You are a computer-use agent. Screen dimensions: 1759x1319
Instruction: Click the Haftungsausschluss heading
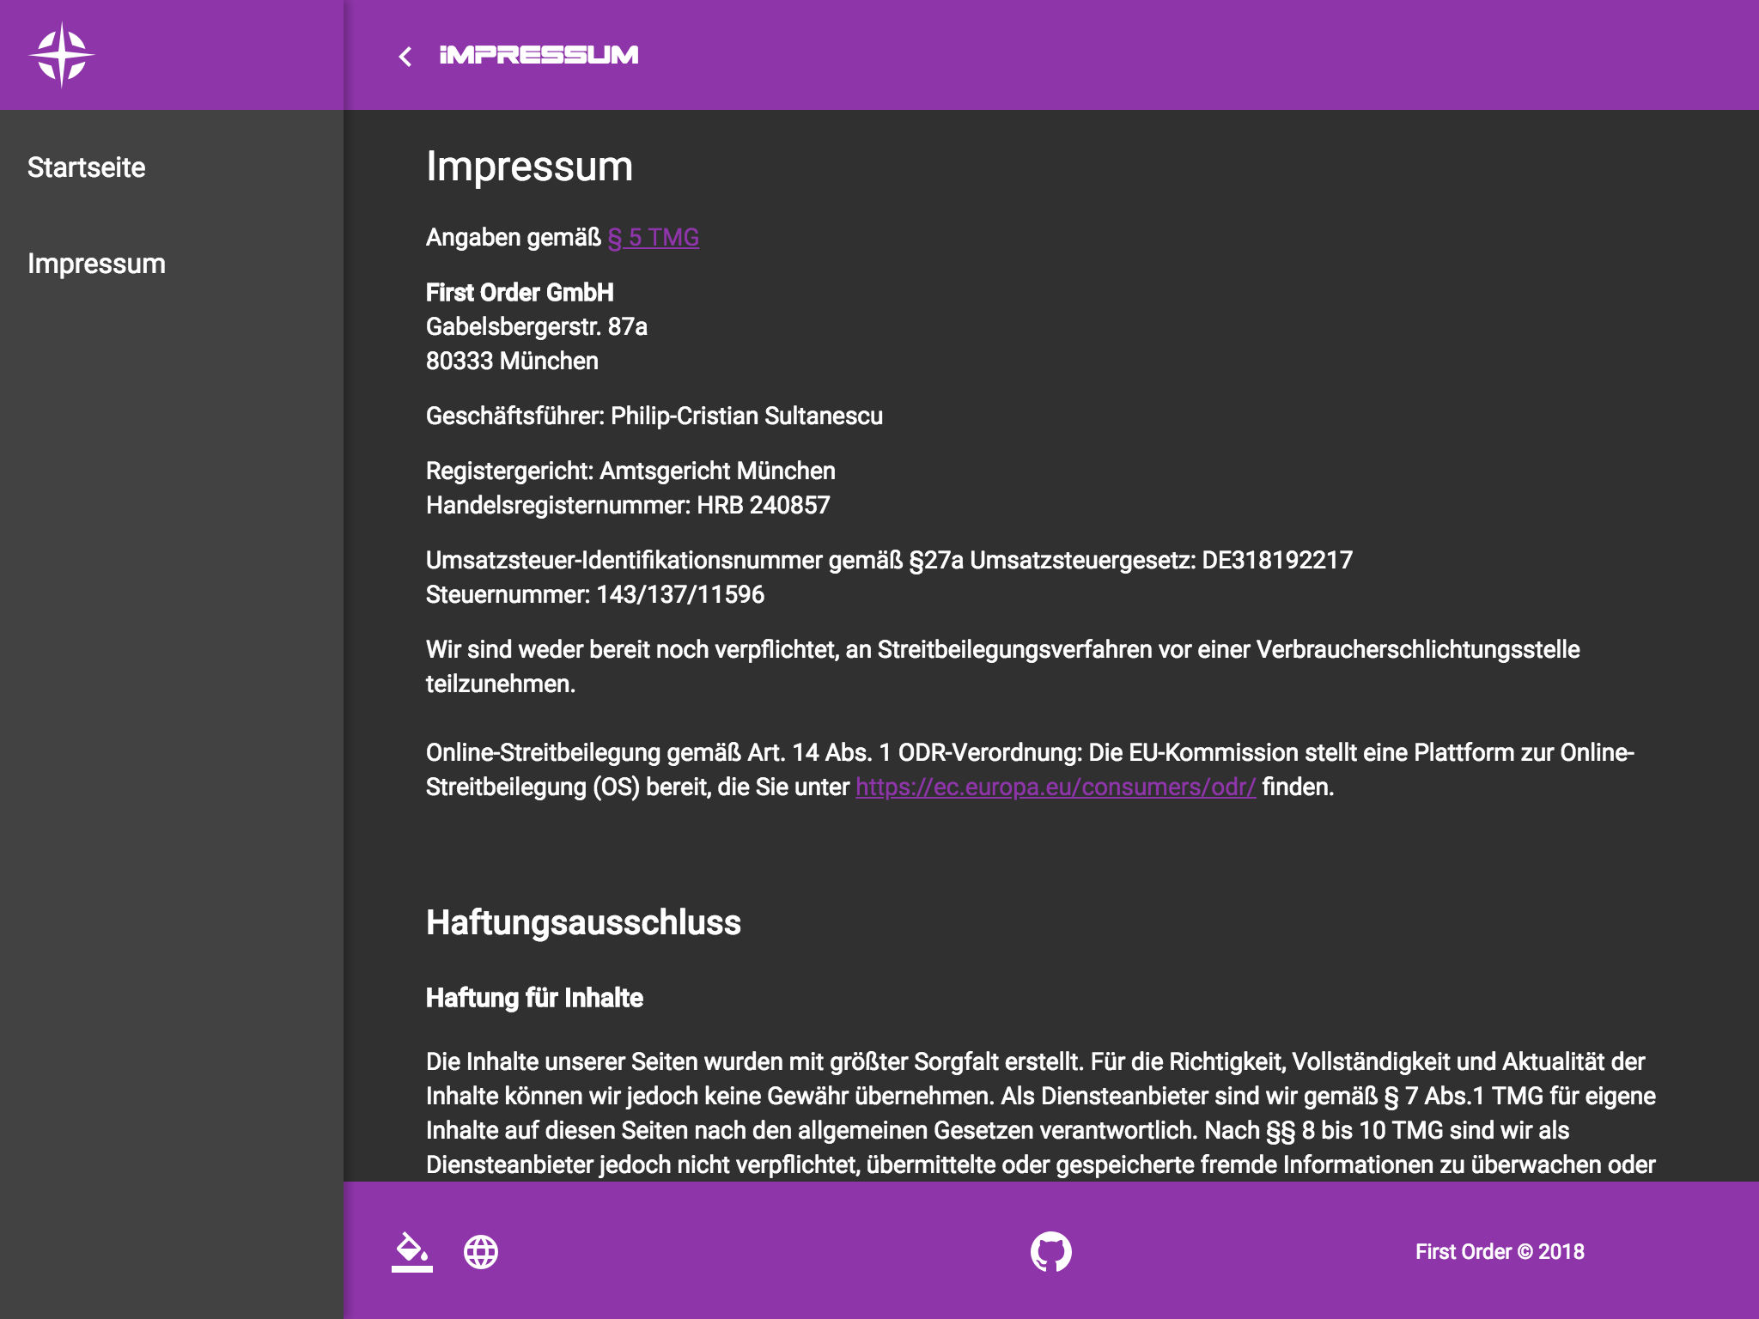click(583, 922)
